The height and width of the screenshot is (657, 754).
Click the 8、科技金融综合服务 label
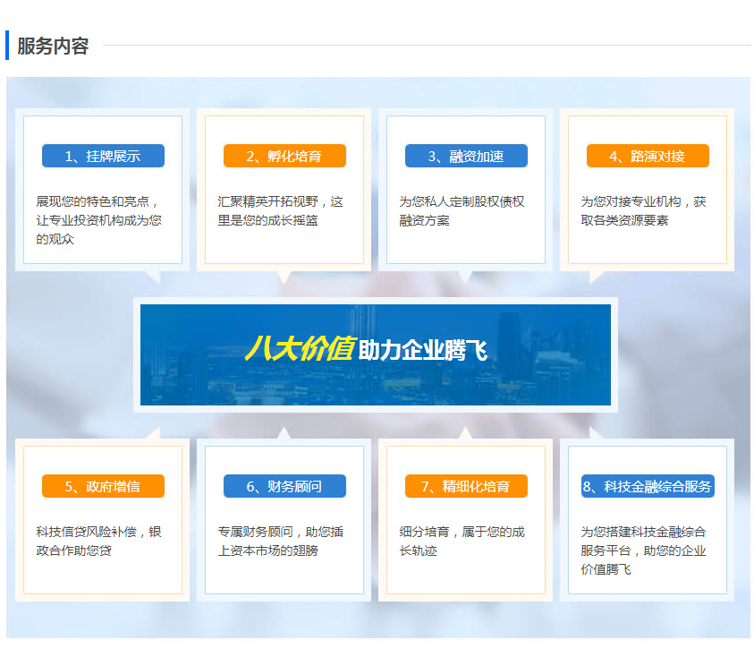pyautogui.click(x=648, y=486)
